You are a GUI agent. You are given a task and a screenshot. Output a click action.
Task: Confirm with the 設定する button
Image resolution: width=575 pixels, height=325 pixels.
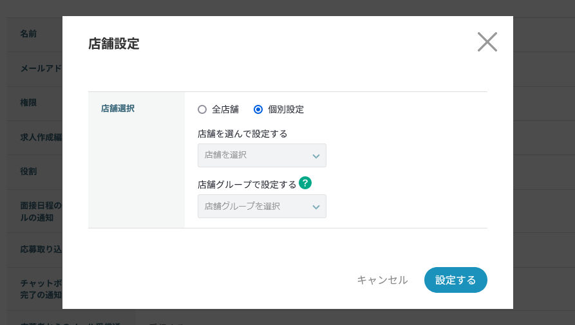(x=455, y=280)
